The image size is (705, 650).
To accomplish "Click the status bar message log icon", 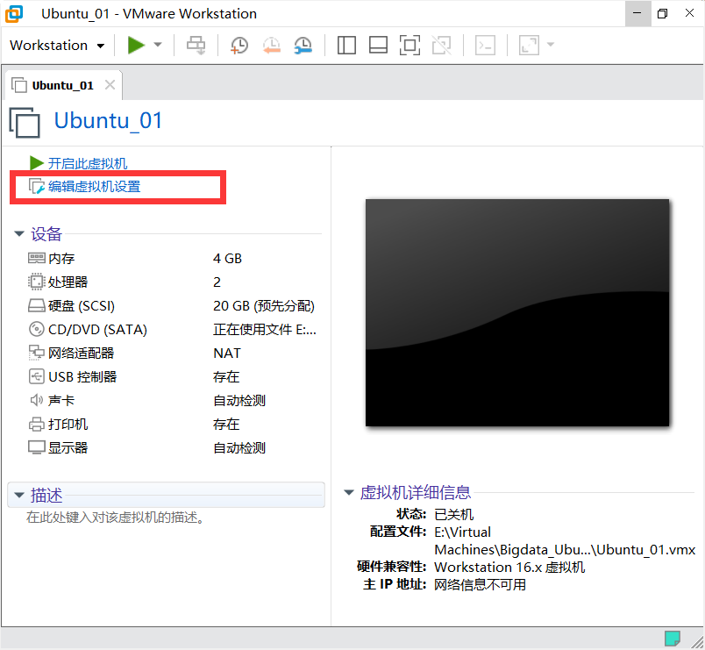I will (x=673, y=638).
